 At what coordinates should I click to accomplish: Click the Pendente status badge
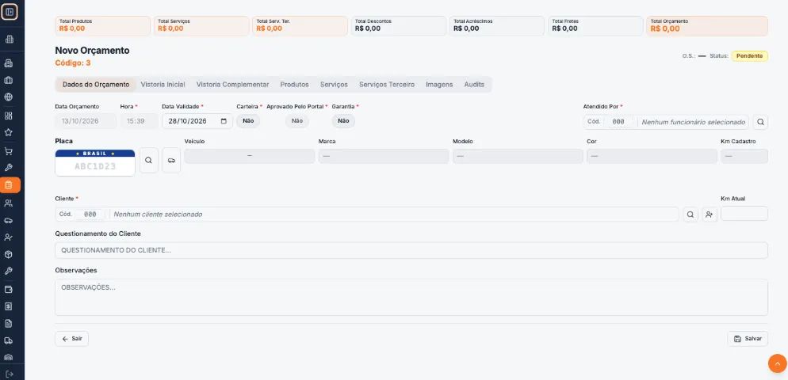749,56
